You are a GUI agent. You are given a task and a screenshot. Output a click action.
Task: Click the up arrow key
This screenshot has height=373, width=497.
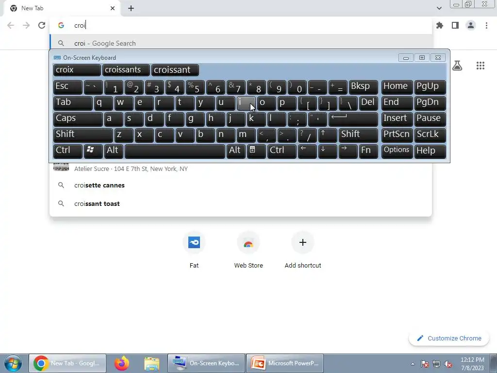click(328, 135)
